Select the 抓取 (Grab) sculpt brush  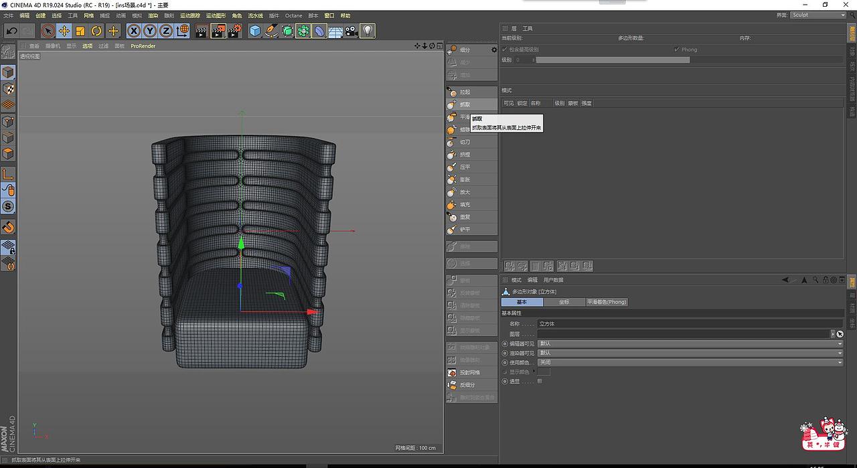[x=471, y=104]
